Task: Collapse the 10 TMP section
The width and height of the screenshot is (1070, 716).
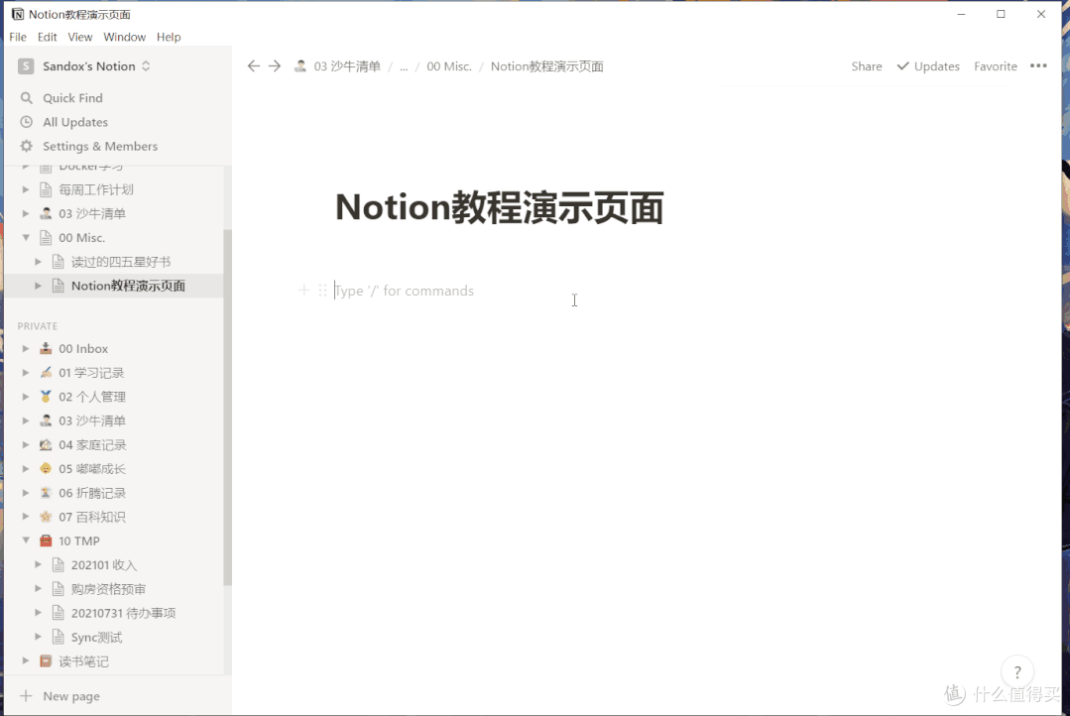Action: (25, 540)
